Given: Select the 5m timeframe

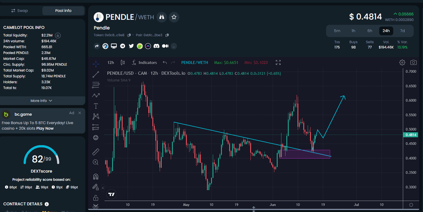Looking at the screenshot, I should (x=337, y=31).
